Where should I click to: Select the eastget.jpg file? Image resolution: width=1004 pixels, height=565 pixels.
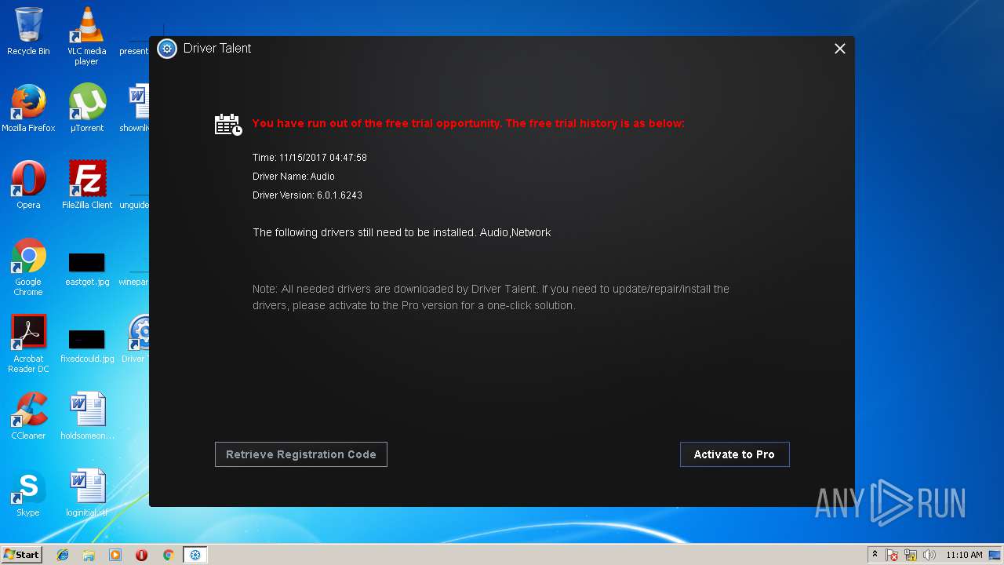point(86,268)
